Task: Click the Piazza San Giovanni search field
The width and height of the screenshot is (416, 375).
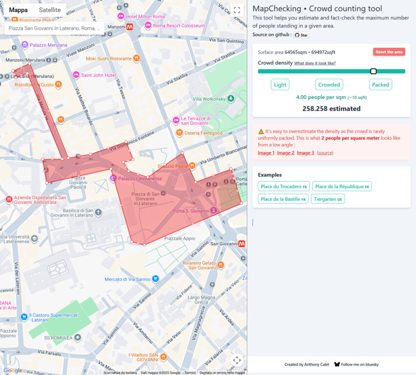Action: 54,28
